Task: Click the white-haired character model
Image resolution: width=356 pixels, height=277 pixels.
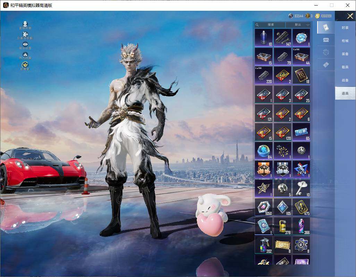Action: tap(132, 141)
